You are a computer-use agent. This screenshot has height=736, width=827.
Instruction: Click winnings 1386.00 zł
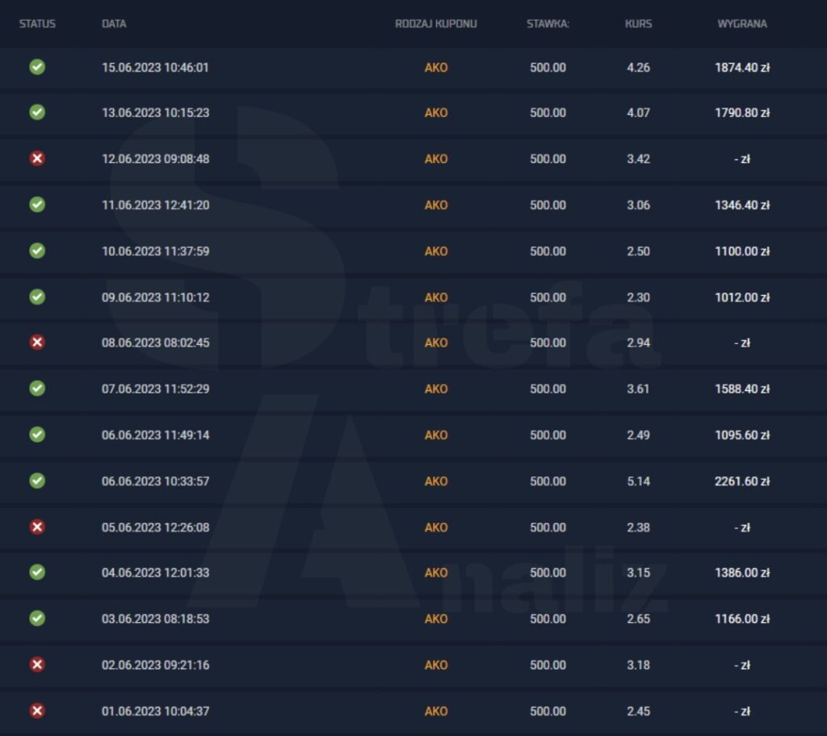click(742, 573)
